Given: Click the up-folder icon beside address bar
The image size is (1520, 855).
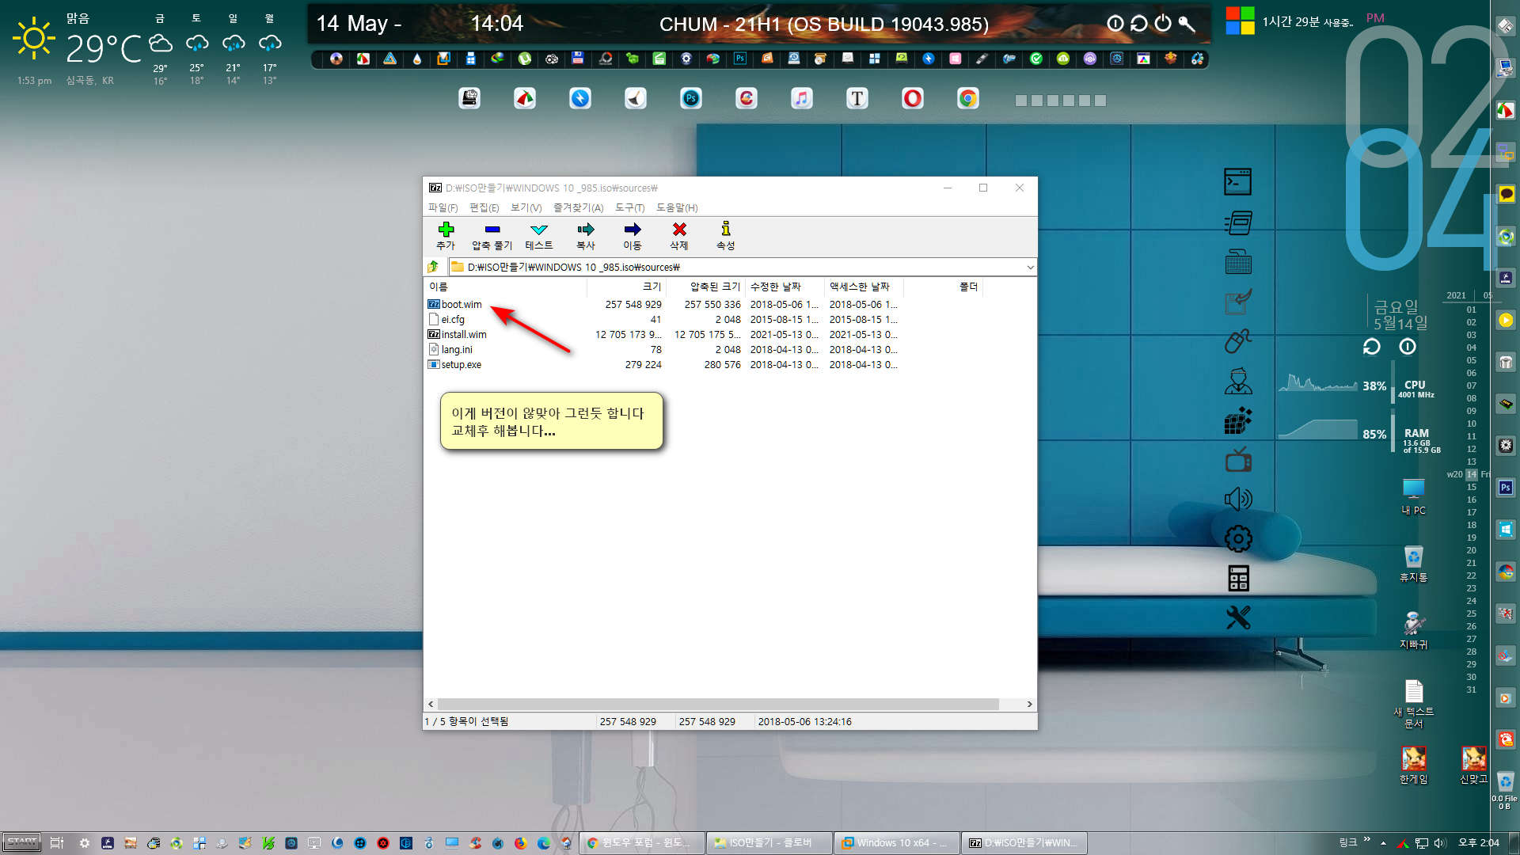Looking at the screenshot, I should [x=433, y=267].
